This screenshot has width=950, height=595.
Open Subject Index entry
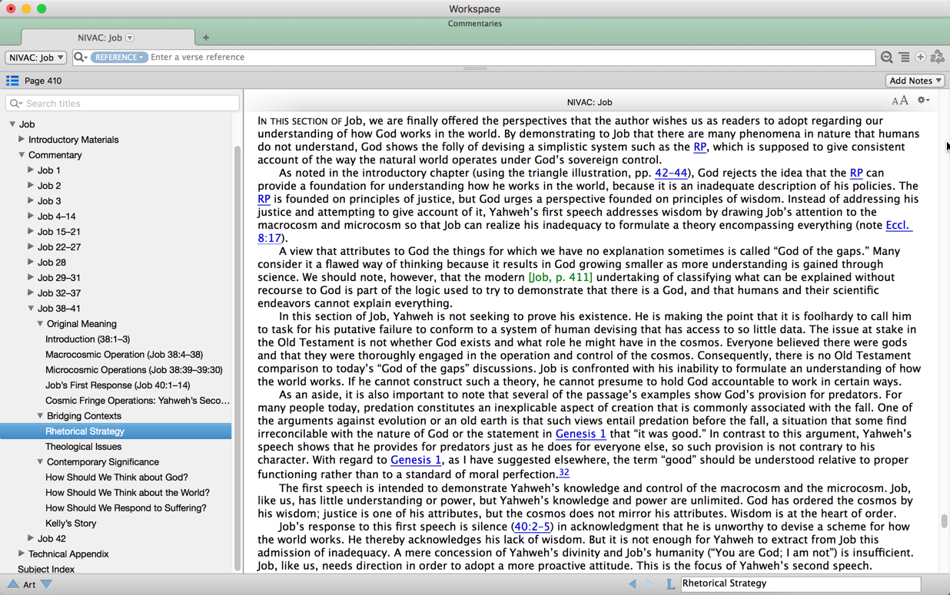tap(46, 569)
